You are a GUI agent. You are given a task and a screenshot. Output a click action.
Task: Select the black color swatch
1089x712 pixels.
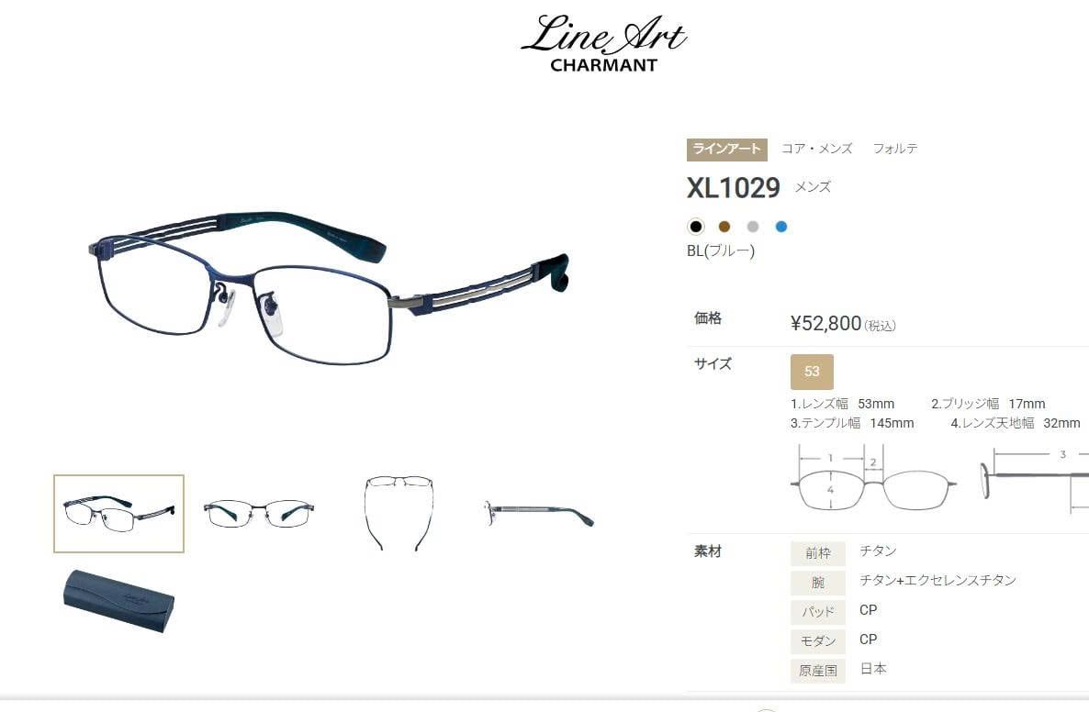[x=695, y=227]
